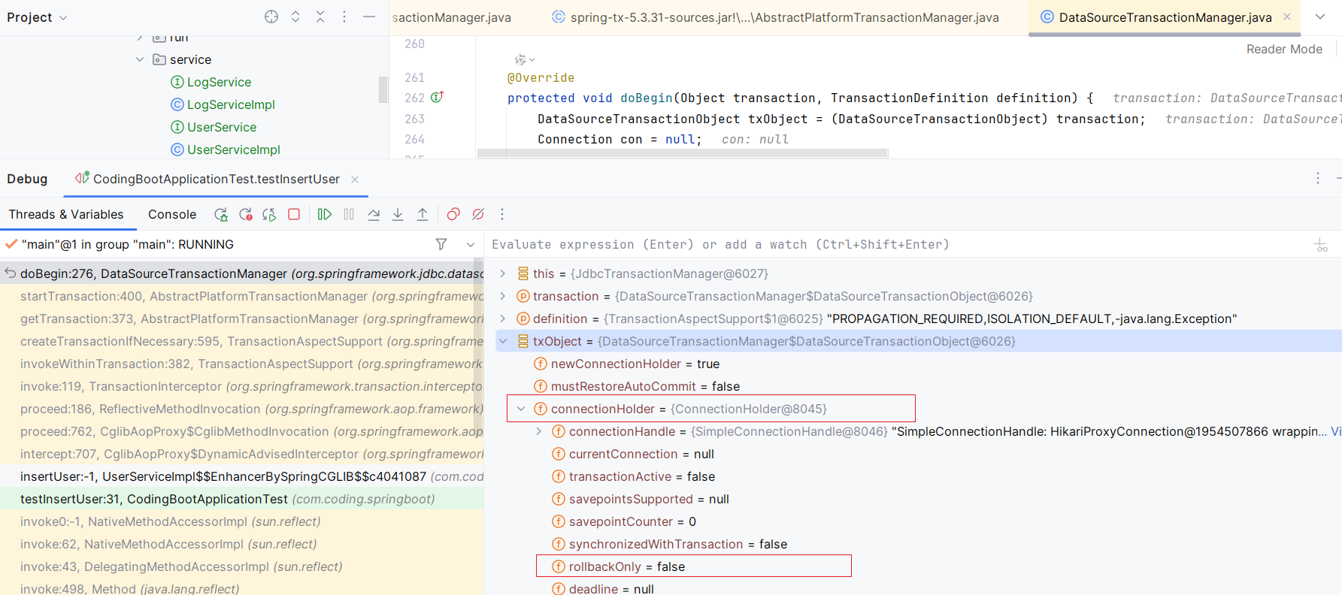1342x595 pixels.
Task: Expand connectionHandle field node
Action: 539,431
